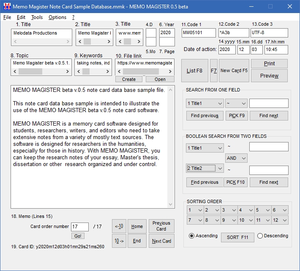
Task: Open sorting order dropdown 10
Action: [246, 220]
